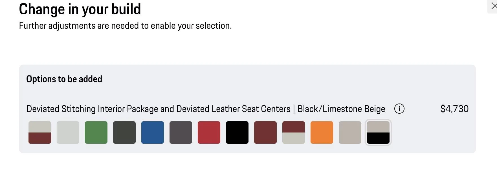Open info for Deviated Stitching Interior Package
The image size is (497, 173).
(x=399, y=109)
